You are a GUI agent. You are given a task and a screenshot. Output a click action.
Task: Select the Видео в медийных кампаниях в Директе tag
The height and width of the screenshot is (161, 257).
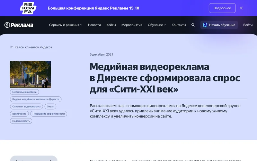(36, 99)
